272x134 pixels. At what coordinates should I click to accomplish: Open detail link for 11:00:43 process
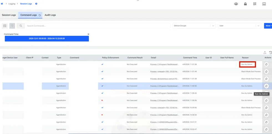tap(164, 93)
